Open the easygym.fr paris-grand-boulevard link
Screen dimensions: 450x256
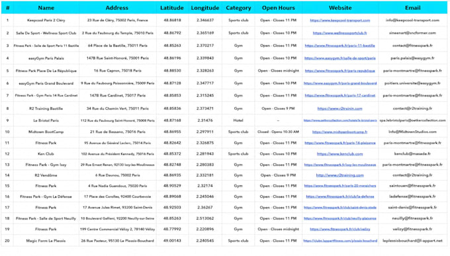tap(340, 83)
